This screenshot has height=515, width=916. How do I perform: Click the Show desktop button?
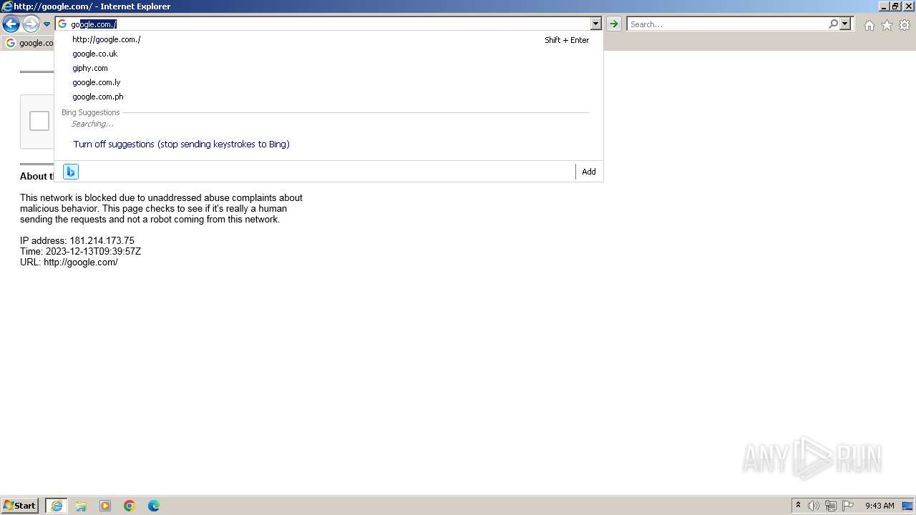[907, 506]
